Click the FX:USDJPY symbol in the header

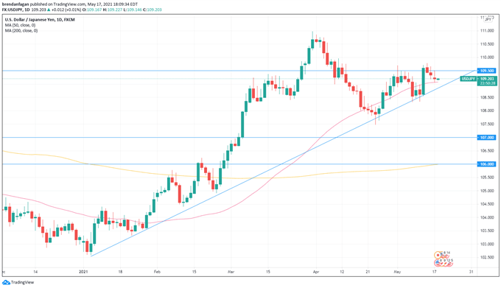(x=13, y=10)
